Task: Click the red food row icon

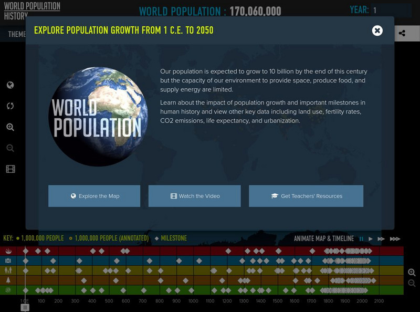Action: [8, 251]
